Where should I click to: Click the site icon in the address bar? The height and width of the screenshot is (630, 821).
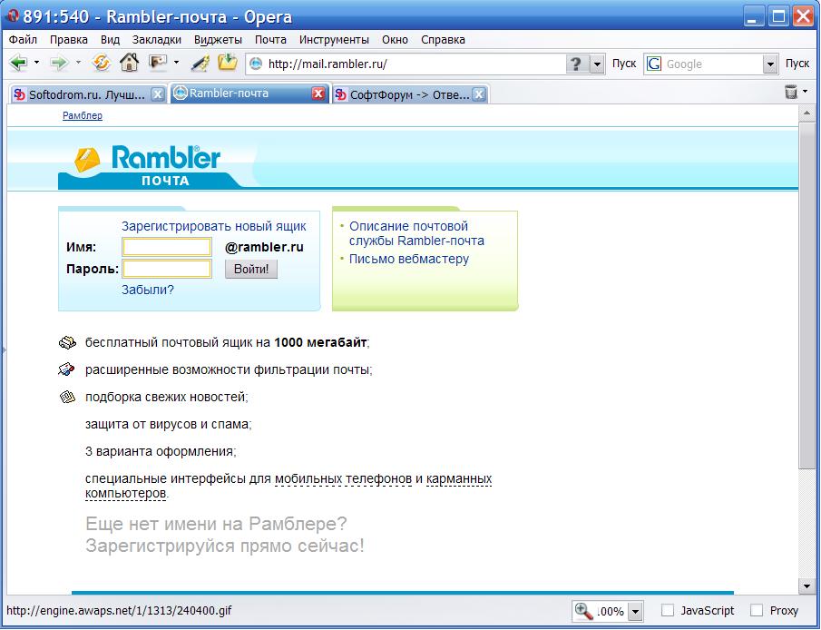tap(256, 64)
